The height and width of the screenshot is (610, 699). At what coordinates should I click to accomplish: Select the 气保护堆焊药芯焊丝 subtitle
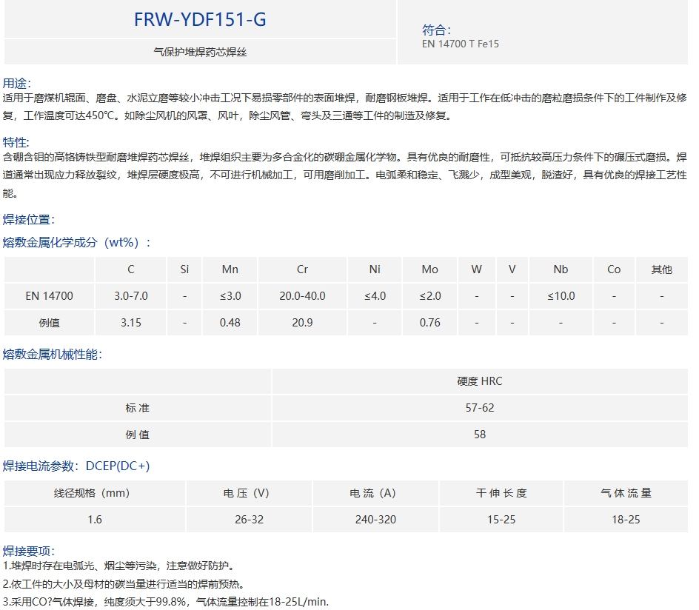[200, 52]
